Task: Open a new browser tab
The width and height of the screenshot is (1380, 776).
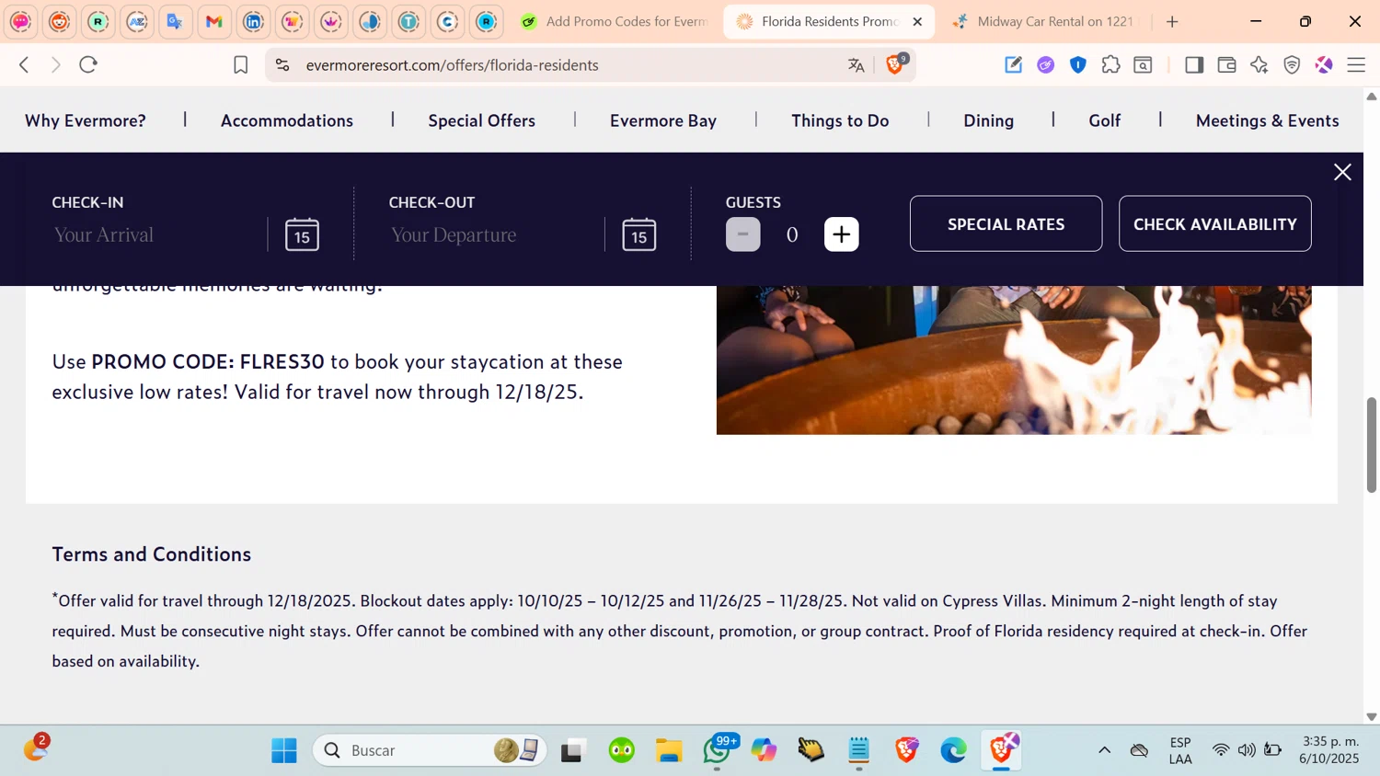Action: point(1172,21)
